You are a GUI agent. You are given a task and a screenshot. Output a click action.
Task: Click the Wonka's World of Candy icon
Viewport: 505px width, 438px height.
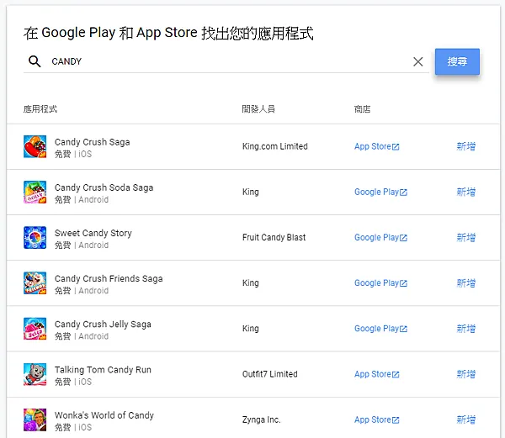click(x=35, y=419)
